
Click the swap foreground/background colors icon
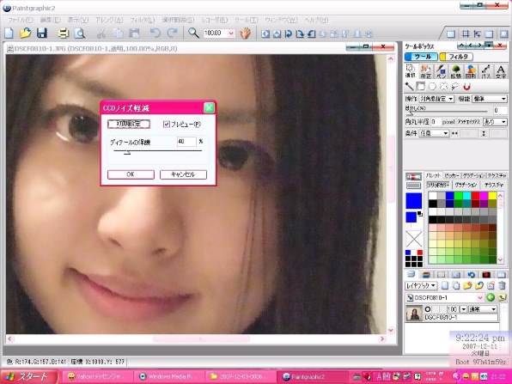(x=420, y=214)
